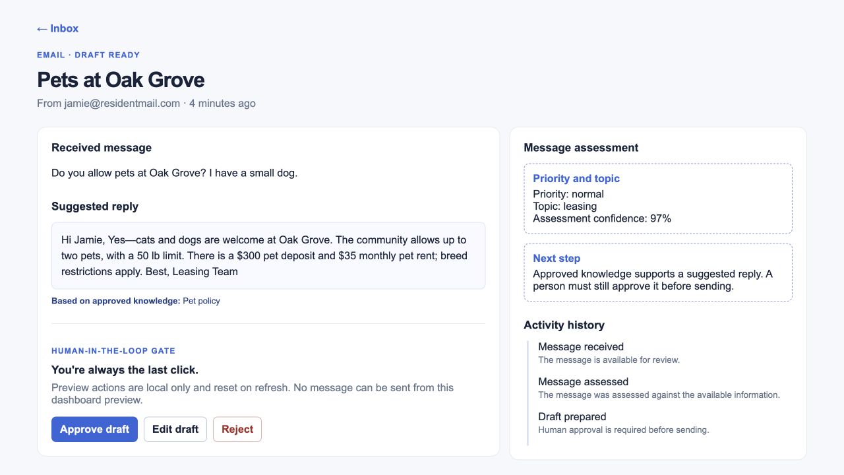Click "Human approval is required before sending."

click(x=623, y=430)
